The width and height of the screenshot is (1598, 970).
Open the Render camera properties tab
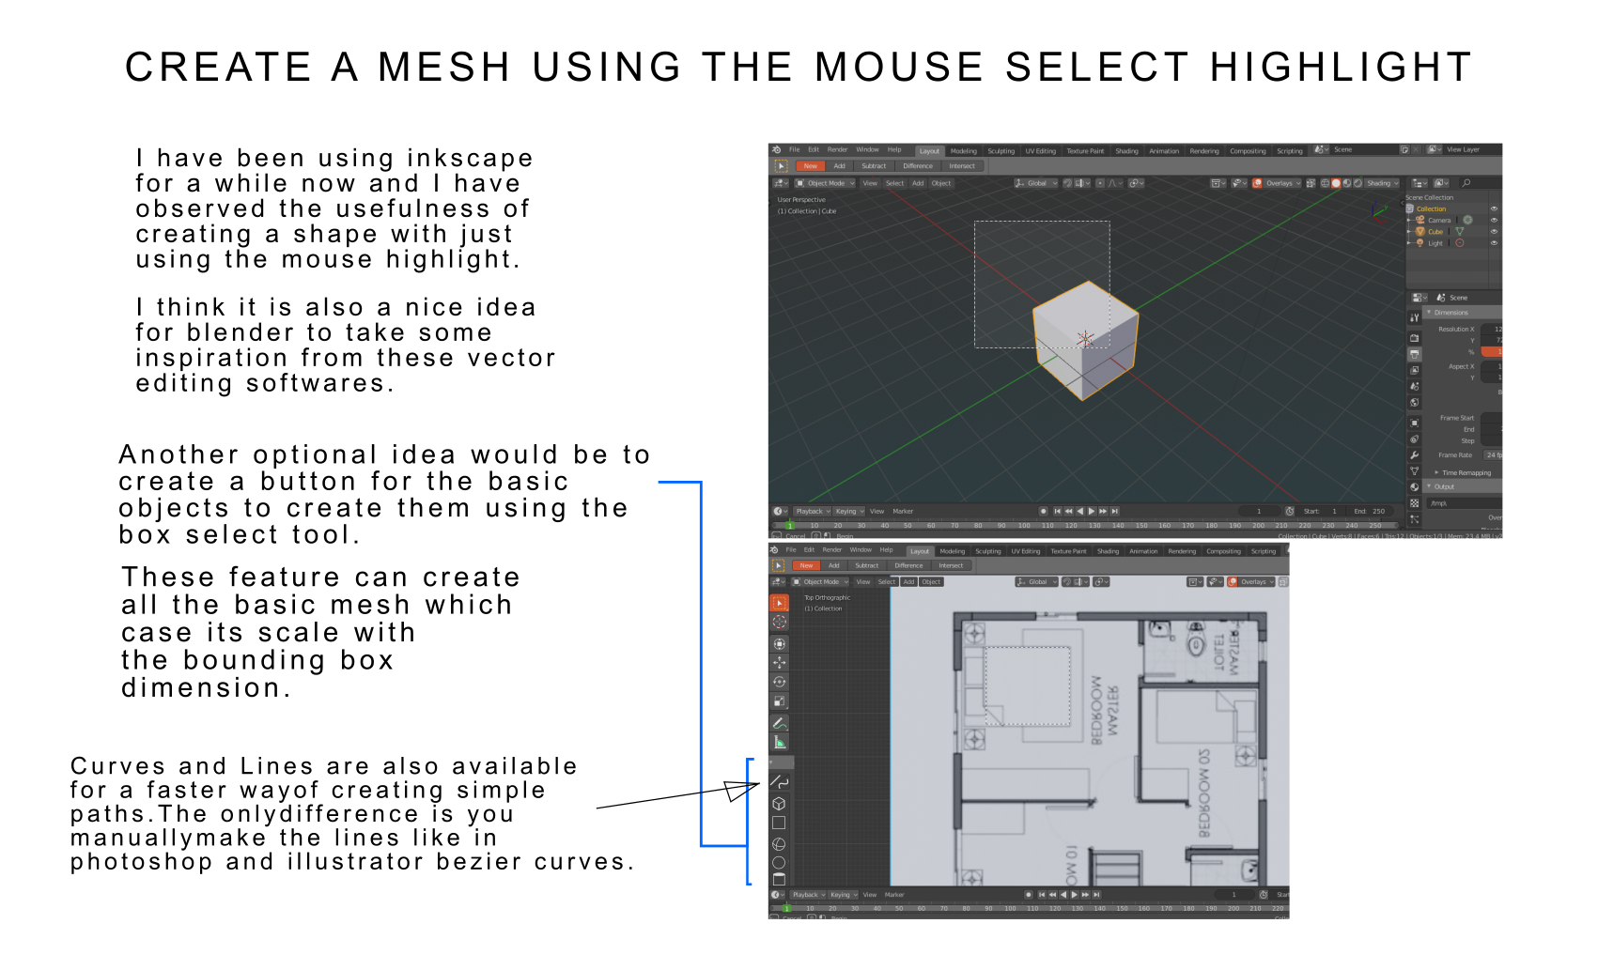click(x=1415, y=338)
